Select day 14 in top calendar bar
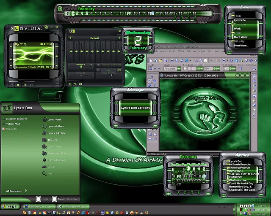 click(x=129, y=13)
